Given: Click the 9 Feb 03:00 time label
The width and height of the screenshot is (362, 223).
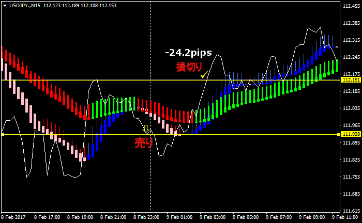Looking at the screenshot, I should 213,217.
